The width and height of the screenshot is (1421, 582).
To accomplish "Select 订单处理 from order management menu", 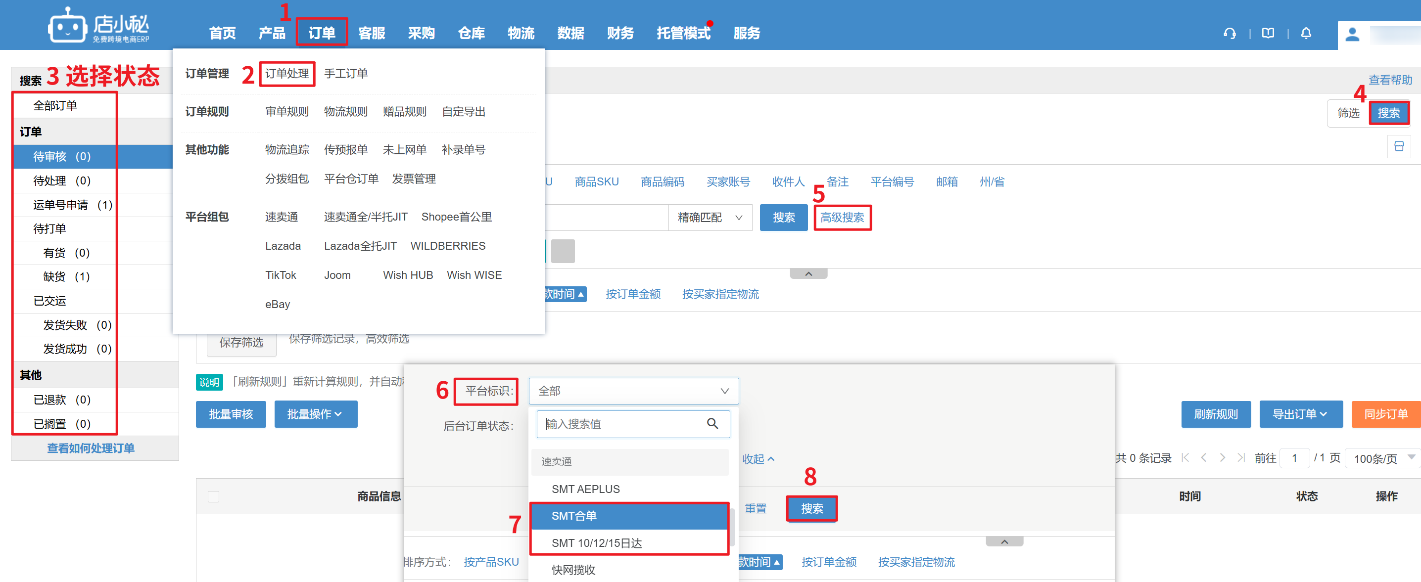I will coord(287,74).
